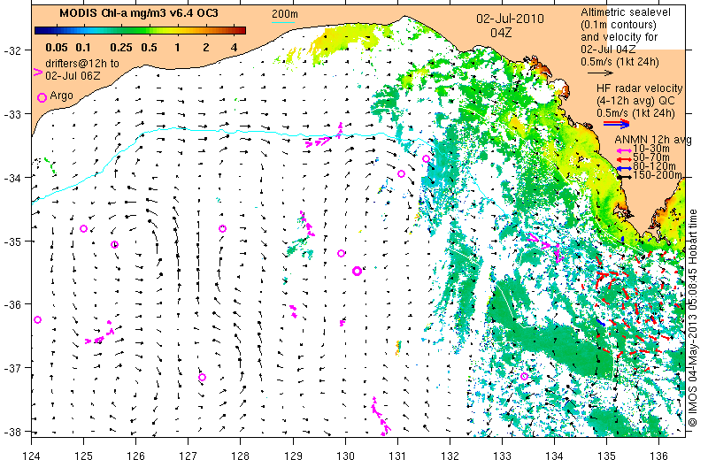Click the red and blue HF radar arrow
This screenshot has height=460, width=708.
click(616, 123)
